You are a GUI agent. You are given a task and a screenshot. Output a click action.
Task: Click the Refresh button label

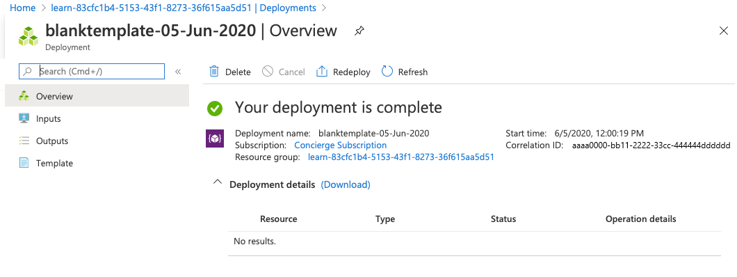413,72
